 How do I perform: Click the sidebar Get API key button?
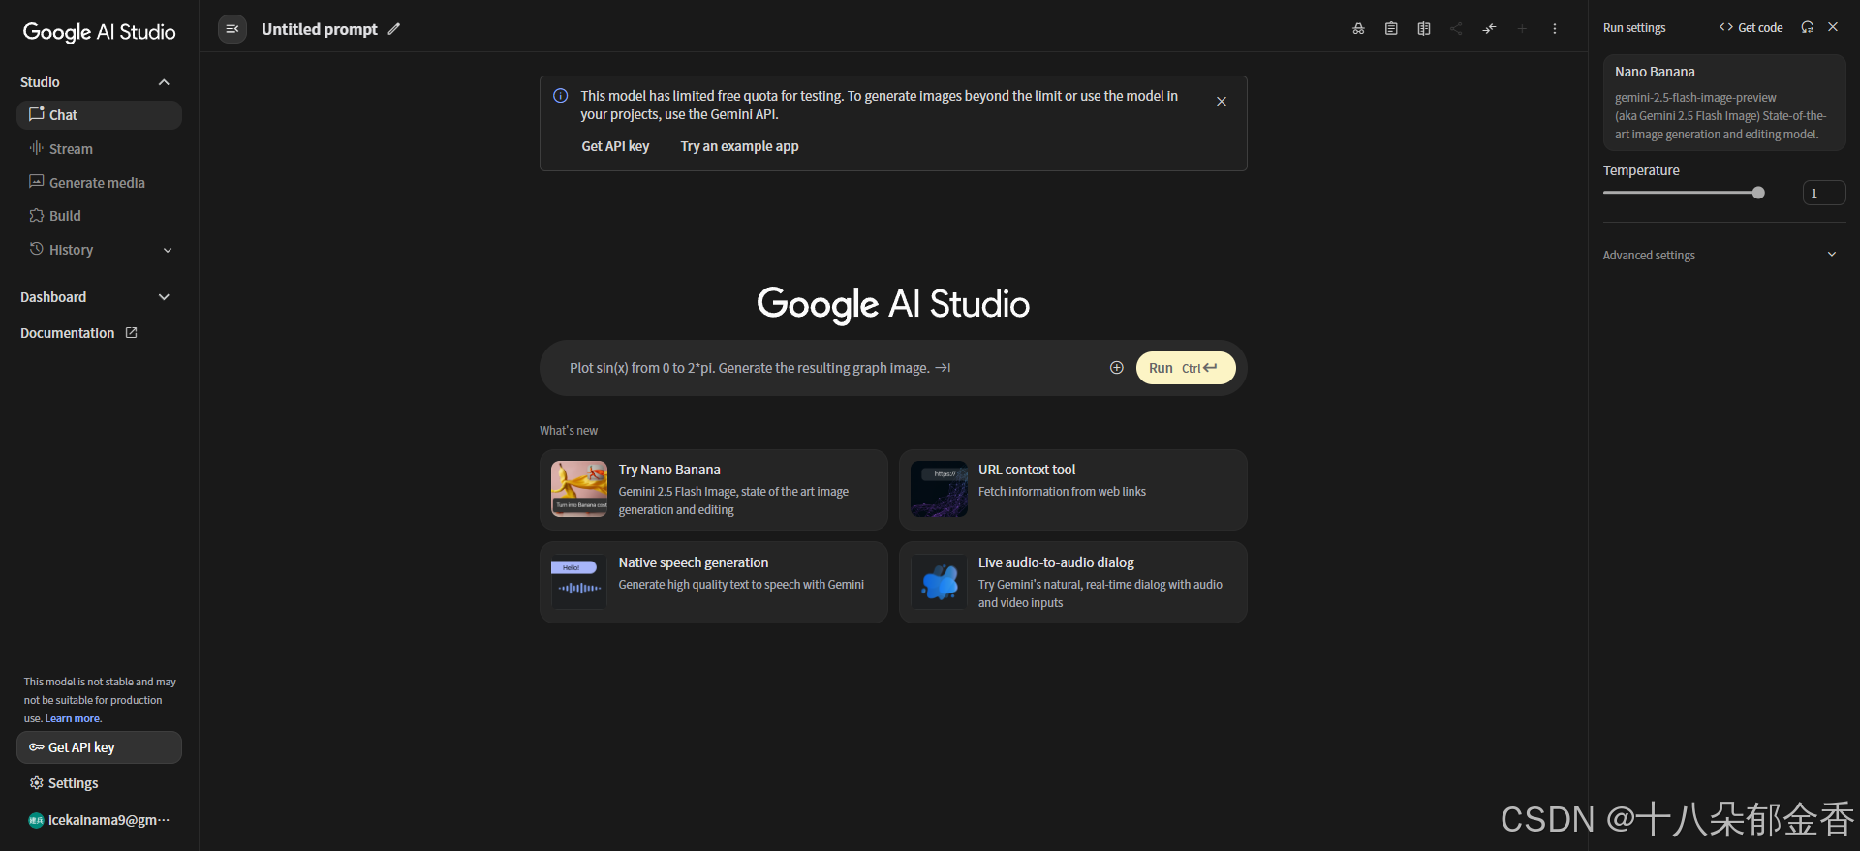[x=99, y=747]
